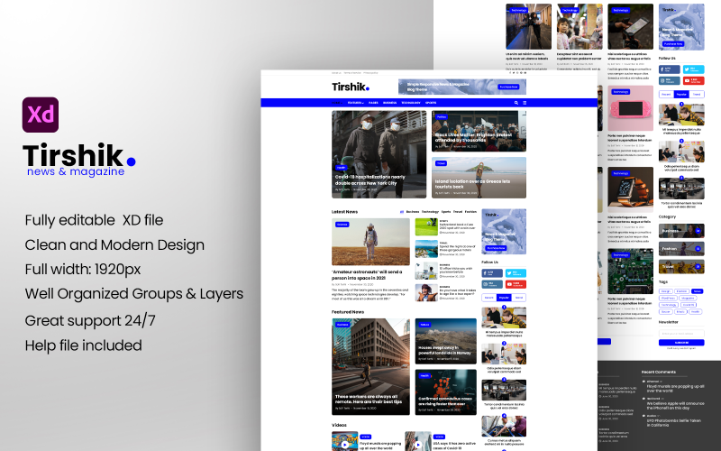Open search icon in blue navigation bar

click(516, 103)
